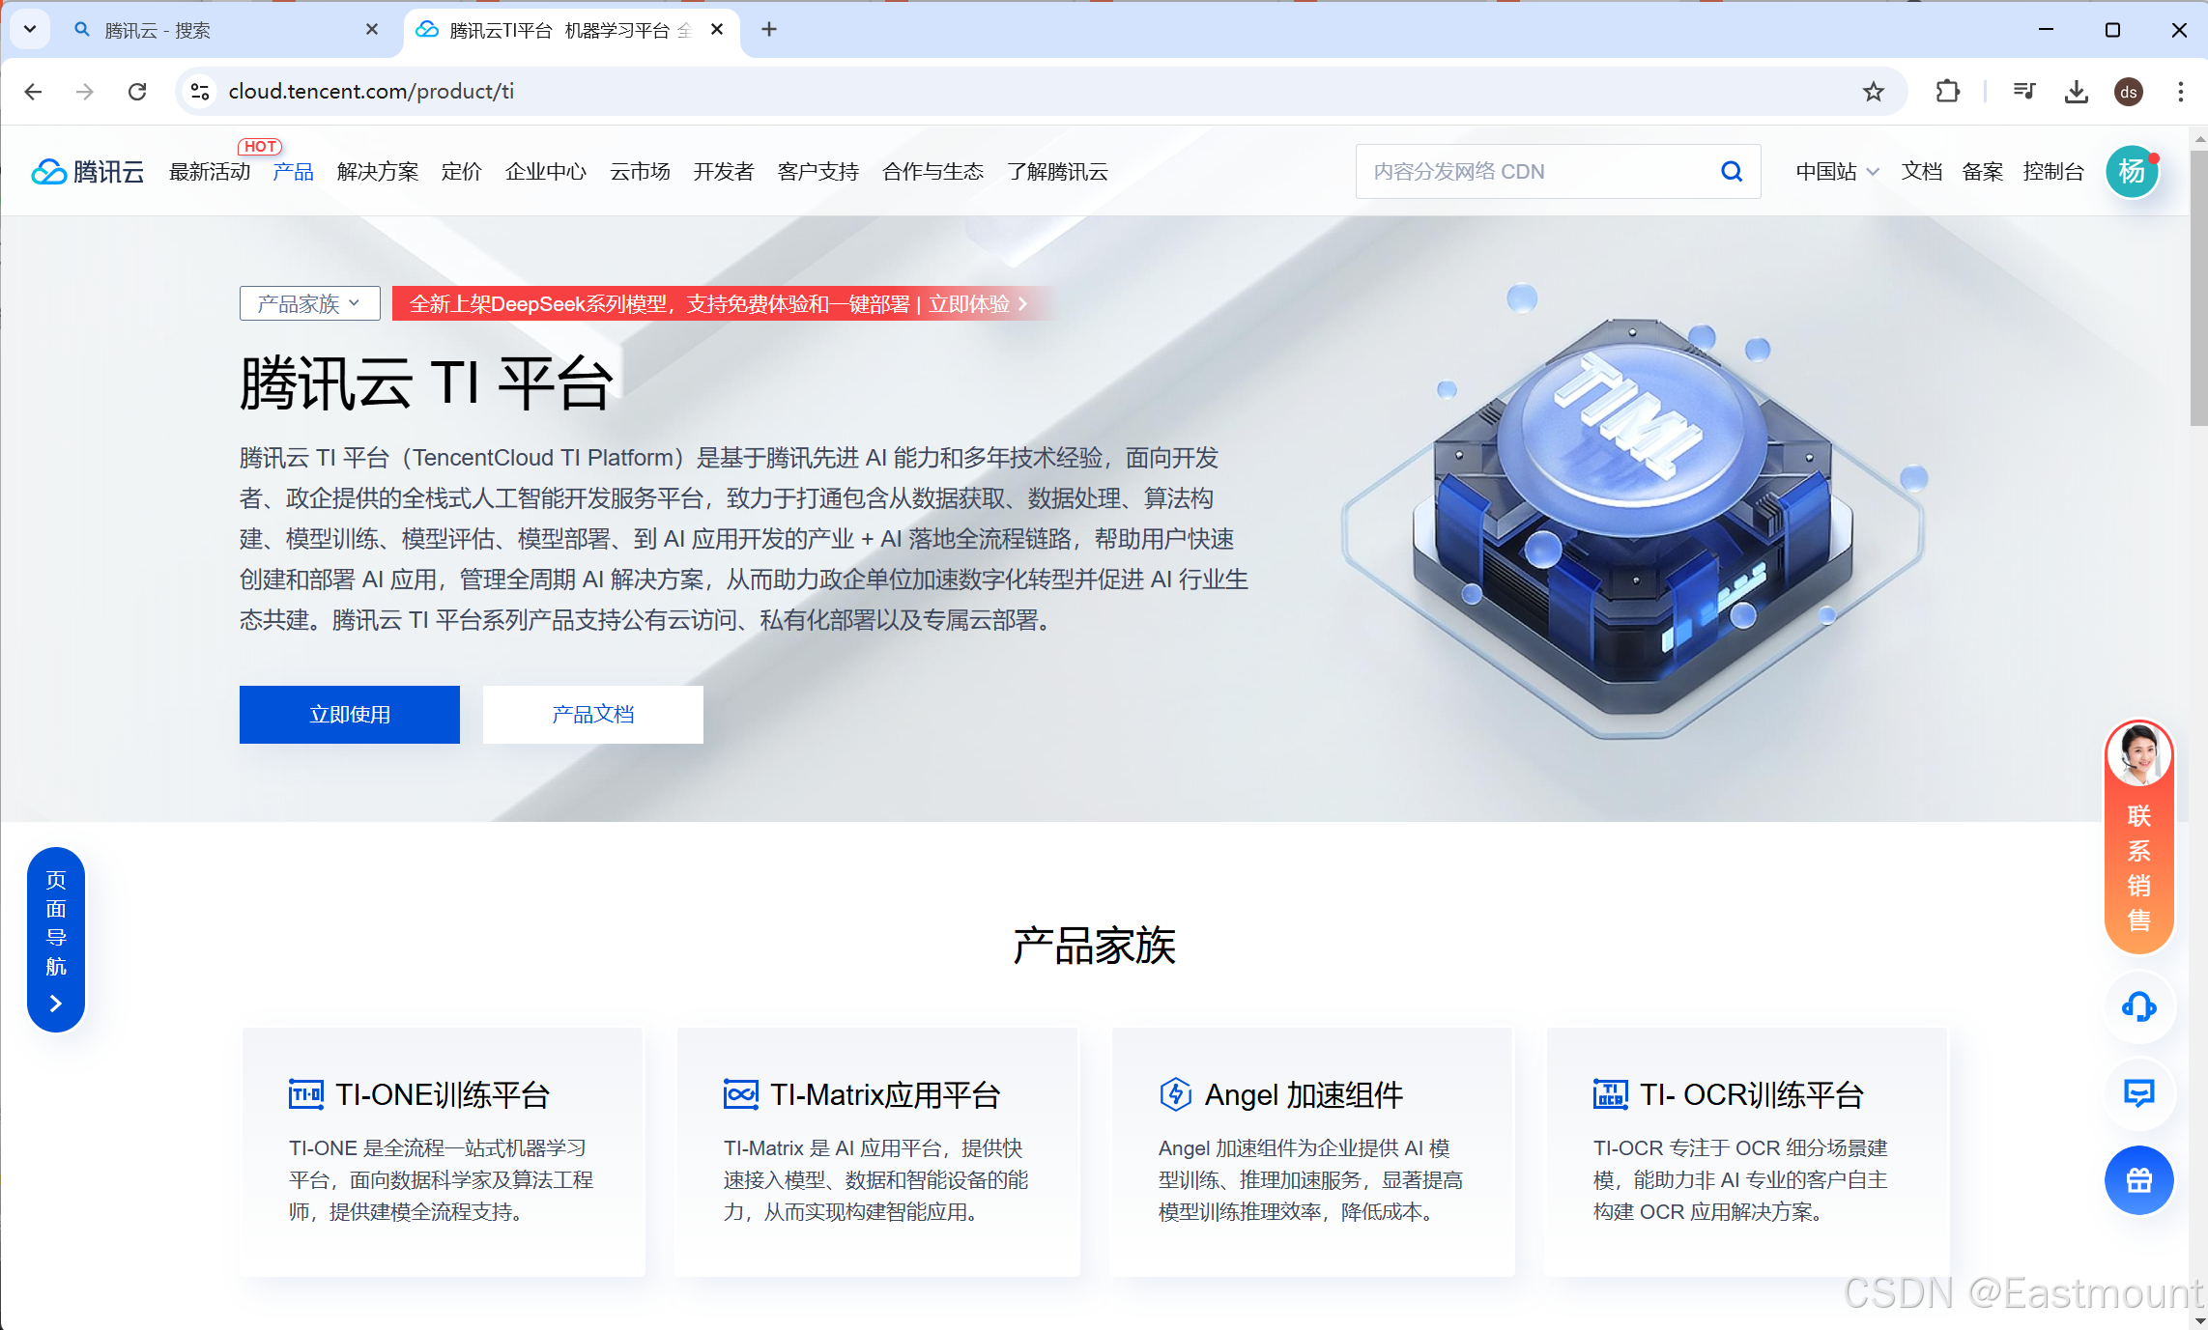Reload the current page

(x=137, y=92)
